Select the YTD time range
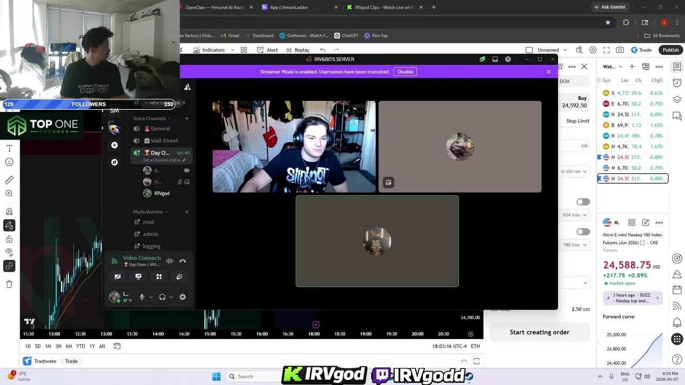685x385 pixels. pyautogui.click(x=81, y=346)
